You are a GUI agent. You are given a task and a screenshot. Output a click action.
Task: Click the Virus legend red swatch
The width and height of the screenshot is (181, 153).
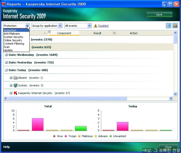54,136
